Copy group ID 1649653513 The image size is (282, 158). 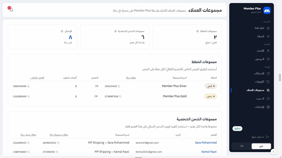(58, 143)
